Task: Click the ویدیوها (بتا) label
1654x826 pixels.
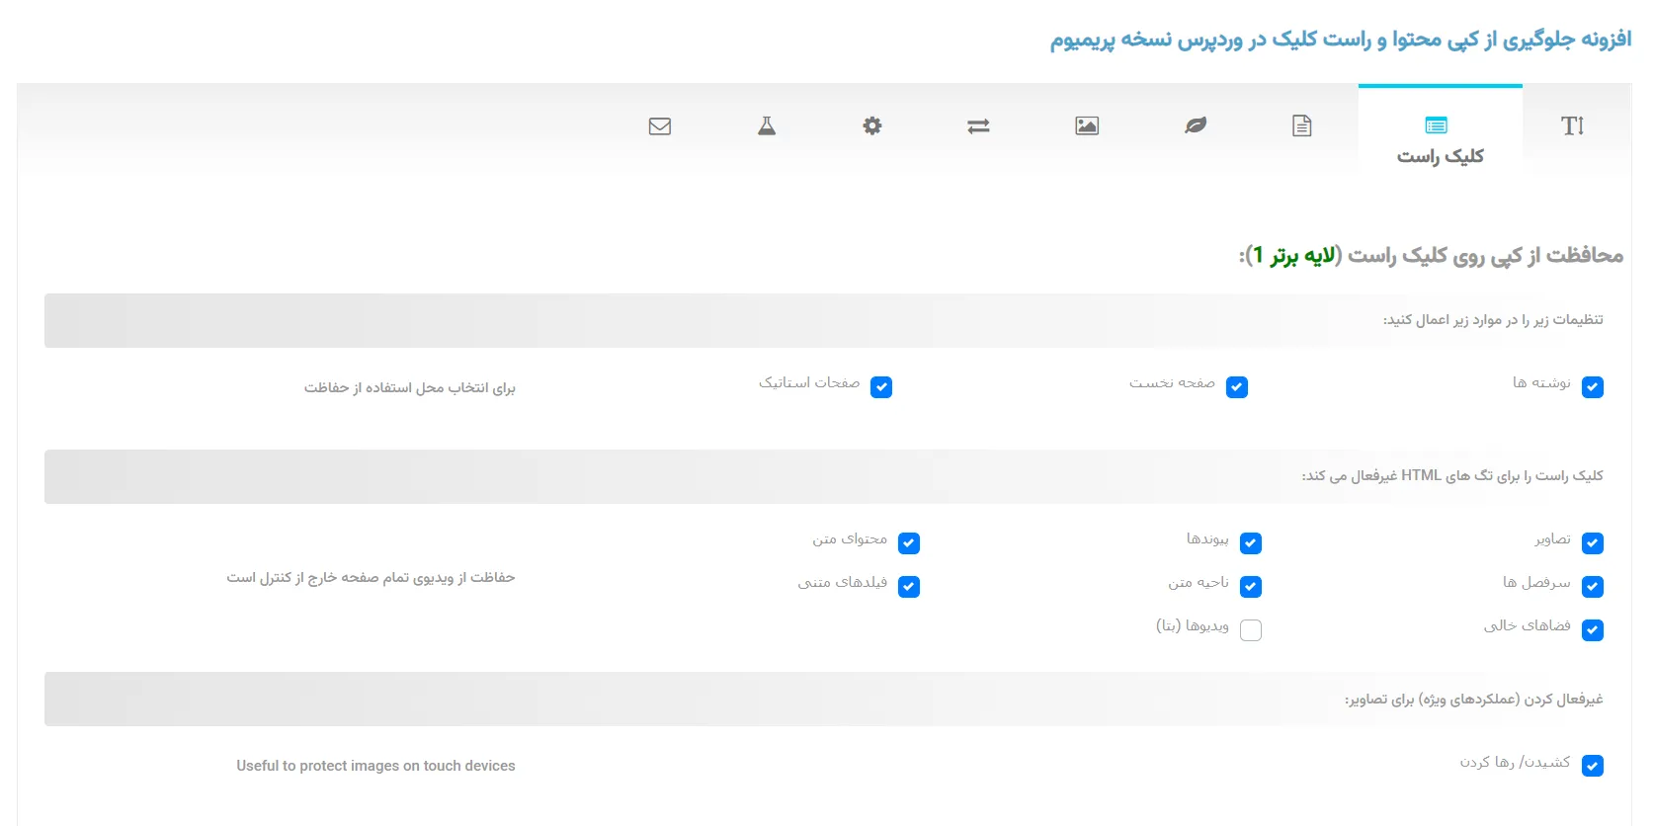Action: [1193, 626]
